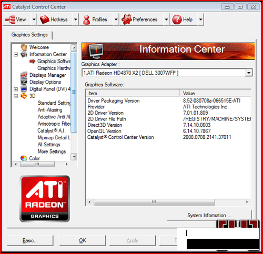Select Mipmap Detail Level tree item
The height and width of the screenshot is (254, 263).
(54, 137)
